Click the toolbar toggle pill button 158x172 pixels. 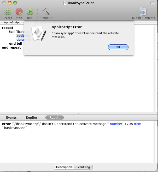pos(153,3)
